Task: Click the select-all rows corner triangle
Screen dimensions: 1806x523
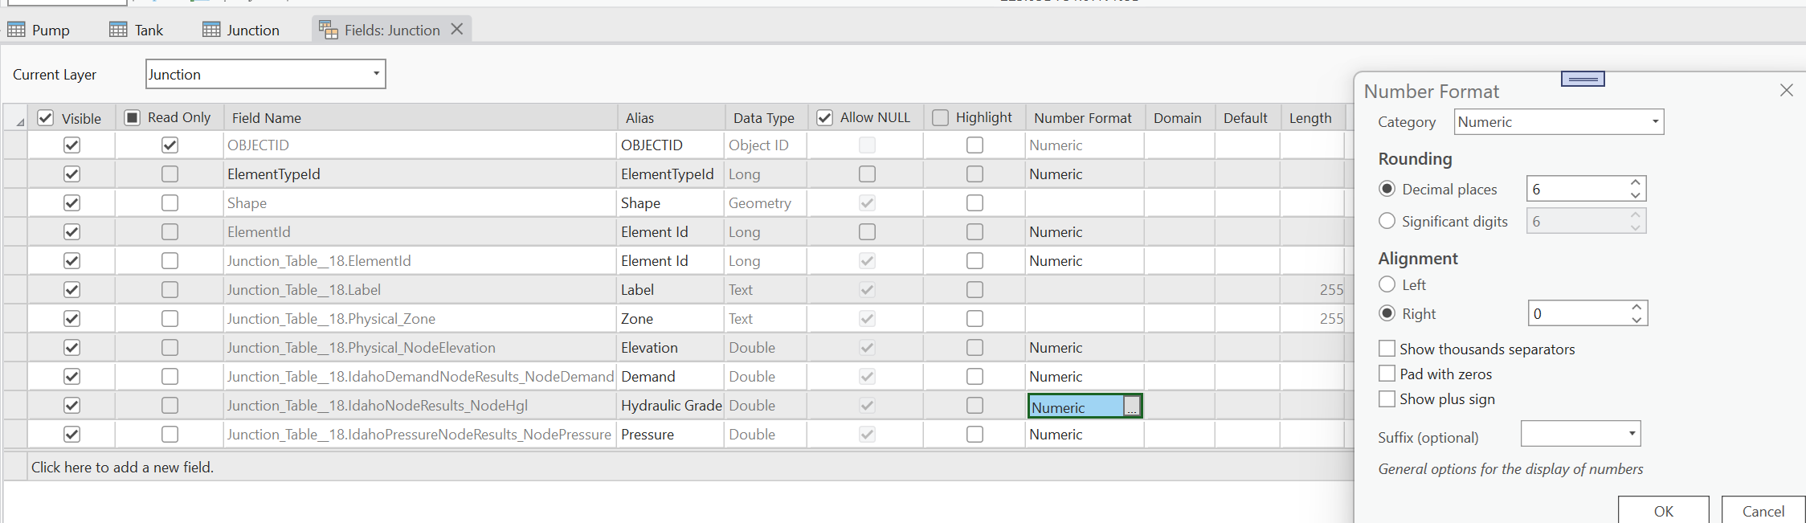Action: point(19,121)
